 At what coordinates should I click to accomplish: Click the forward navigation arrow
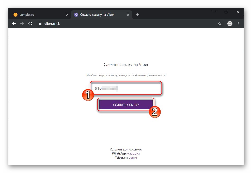[x=22, y=24]
